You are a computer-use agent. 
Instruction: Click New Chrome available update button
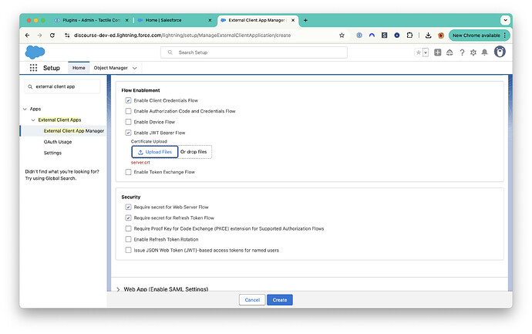tap(479, 35)
